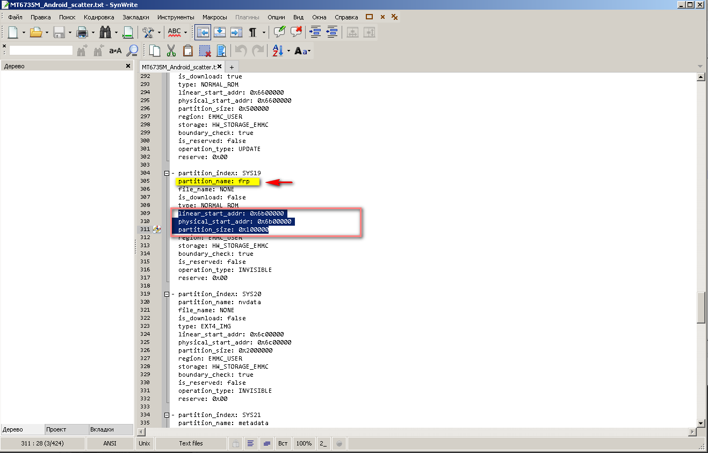Open the Save button dropdown arrow
Image resolution: width=708 pixels, height=453 pixels.
pos(70,33)
